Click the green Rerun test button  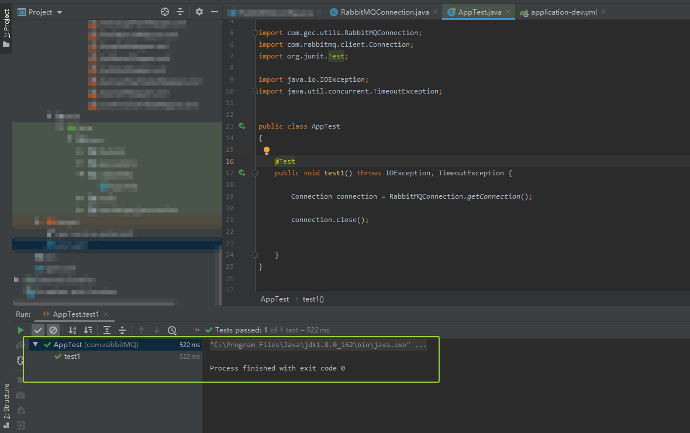[21, 330]
